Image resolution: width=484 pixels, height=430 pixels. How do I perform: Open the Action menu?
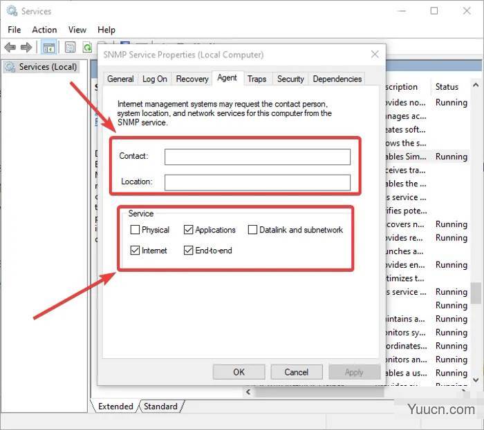[44, 30]
